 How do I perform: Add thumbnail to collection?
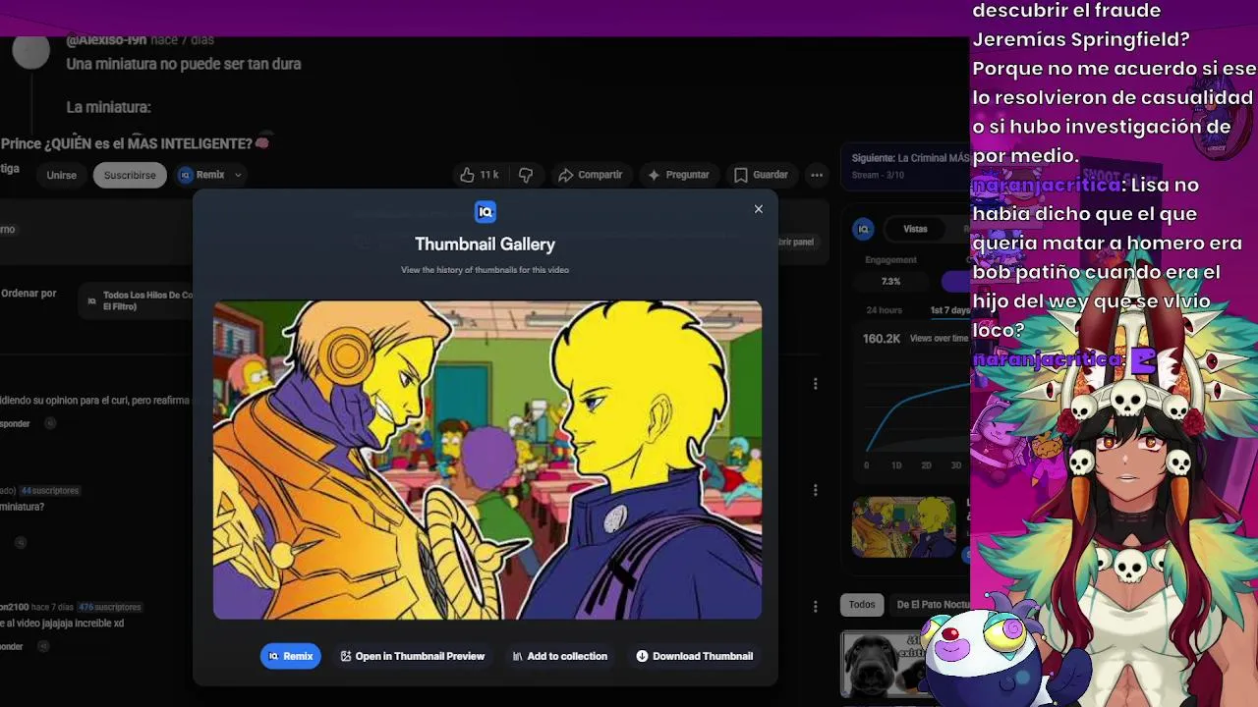pos(560,656)
